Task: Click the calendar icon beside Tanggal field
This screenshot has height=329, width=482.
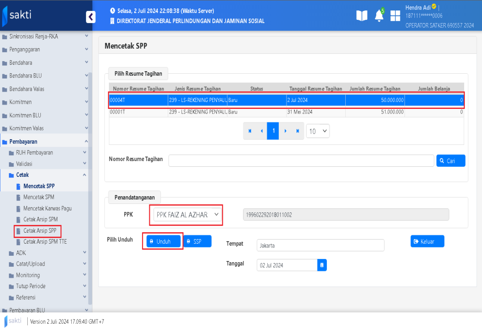Action: coord(322,265)
